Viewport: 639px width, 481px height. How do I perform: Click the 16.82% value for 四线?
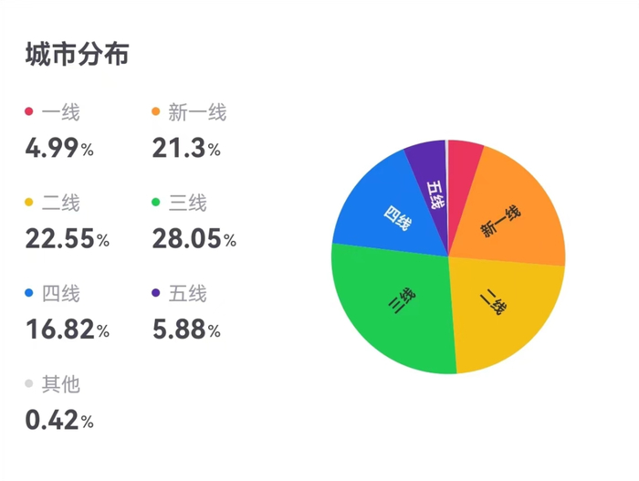(x=68, y=329)
